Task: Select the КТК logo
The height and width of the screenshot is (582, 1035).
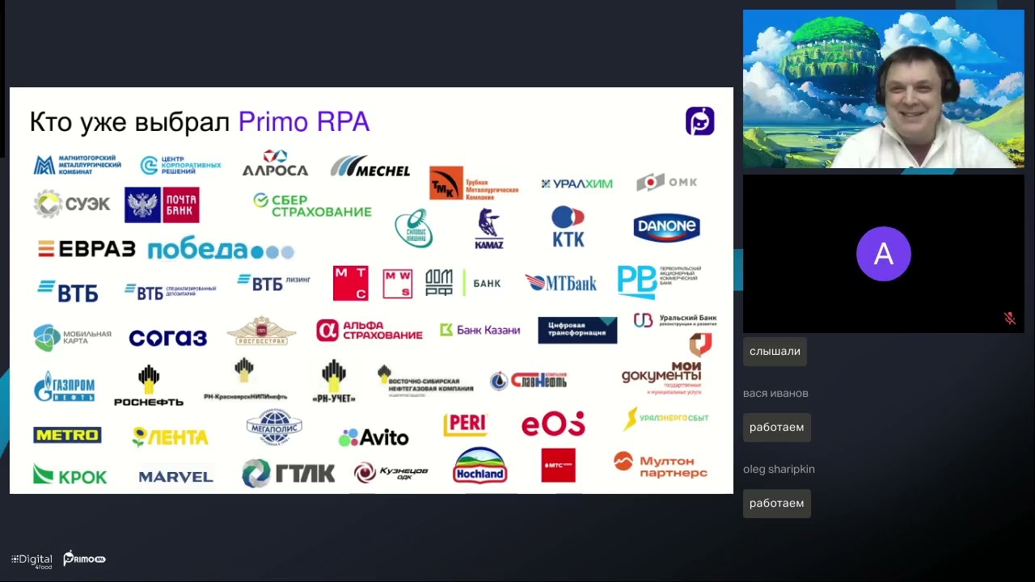Action: pos(568,226)
